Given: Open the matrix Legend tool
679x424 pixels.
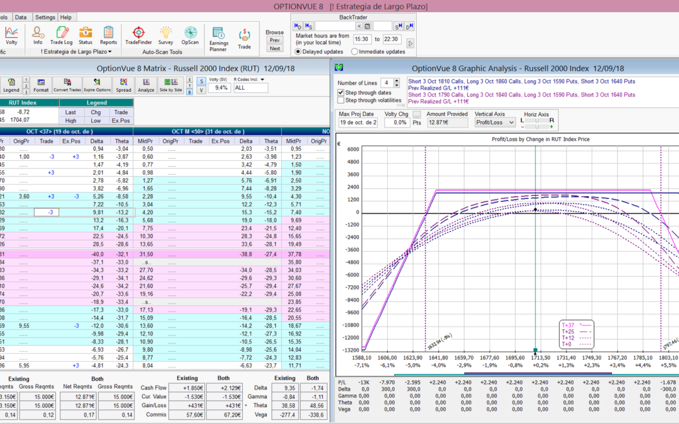Looking at the screenshot, I should coord(11,85).
